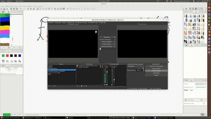Open OBS Профиль menu
Viewport: 211px width, 119px height.
(71, 22)
